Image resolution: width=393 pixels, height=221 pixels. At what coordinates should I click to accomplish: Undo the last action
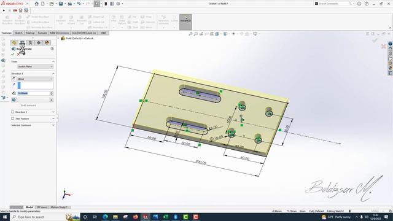coord(79,4)
